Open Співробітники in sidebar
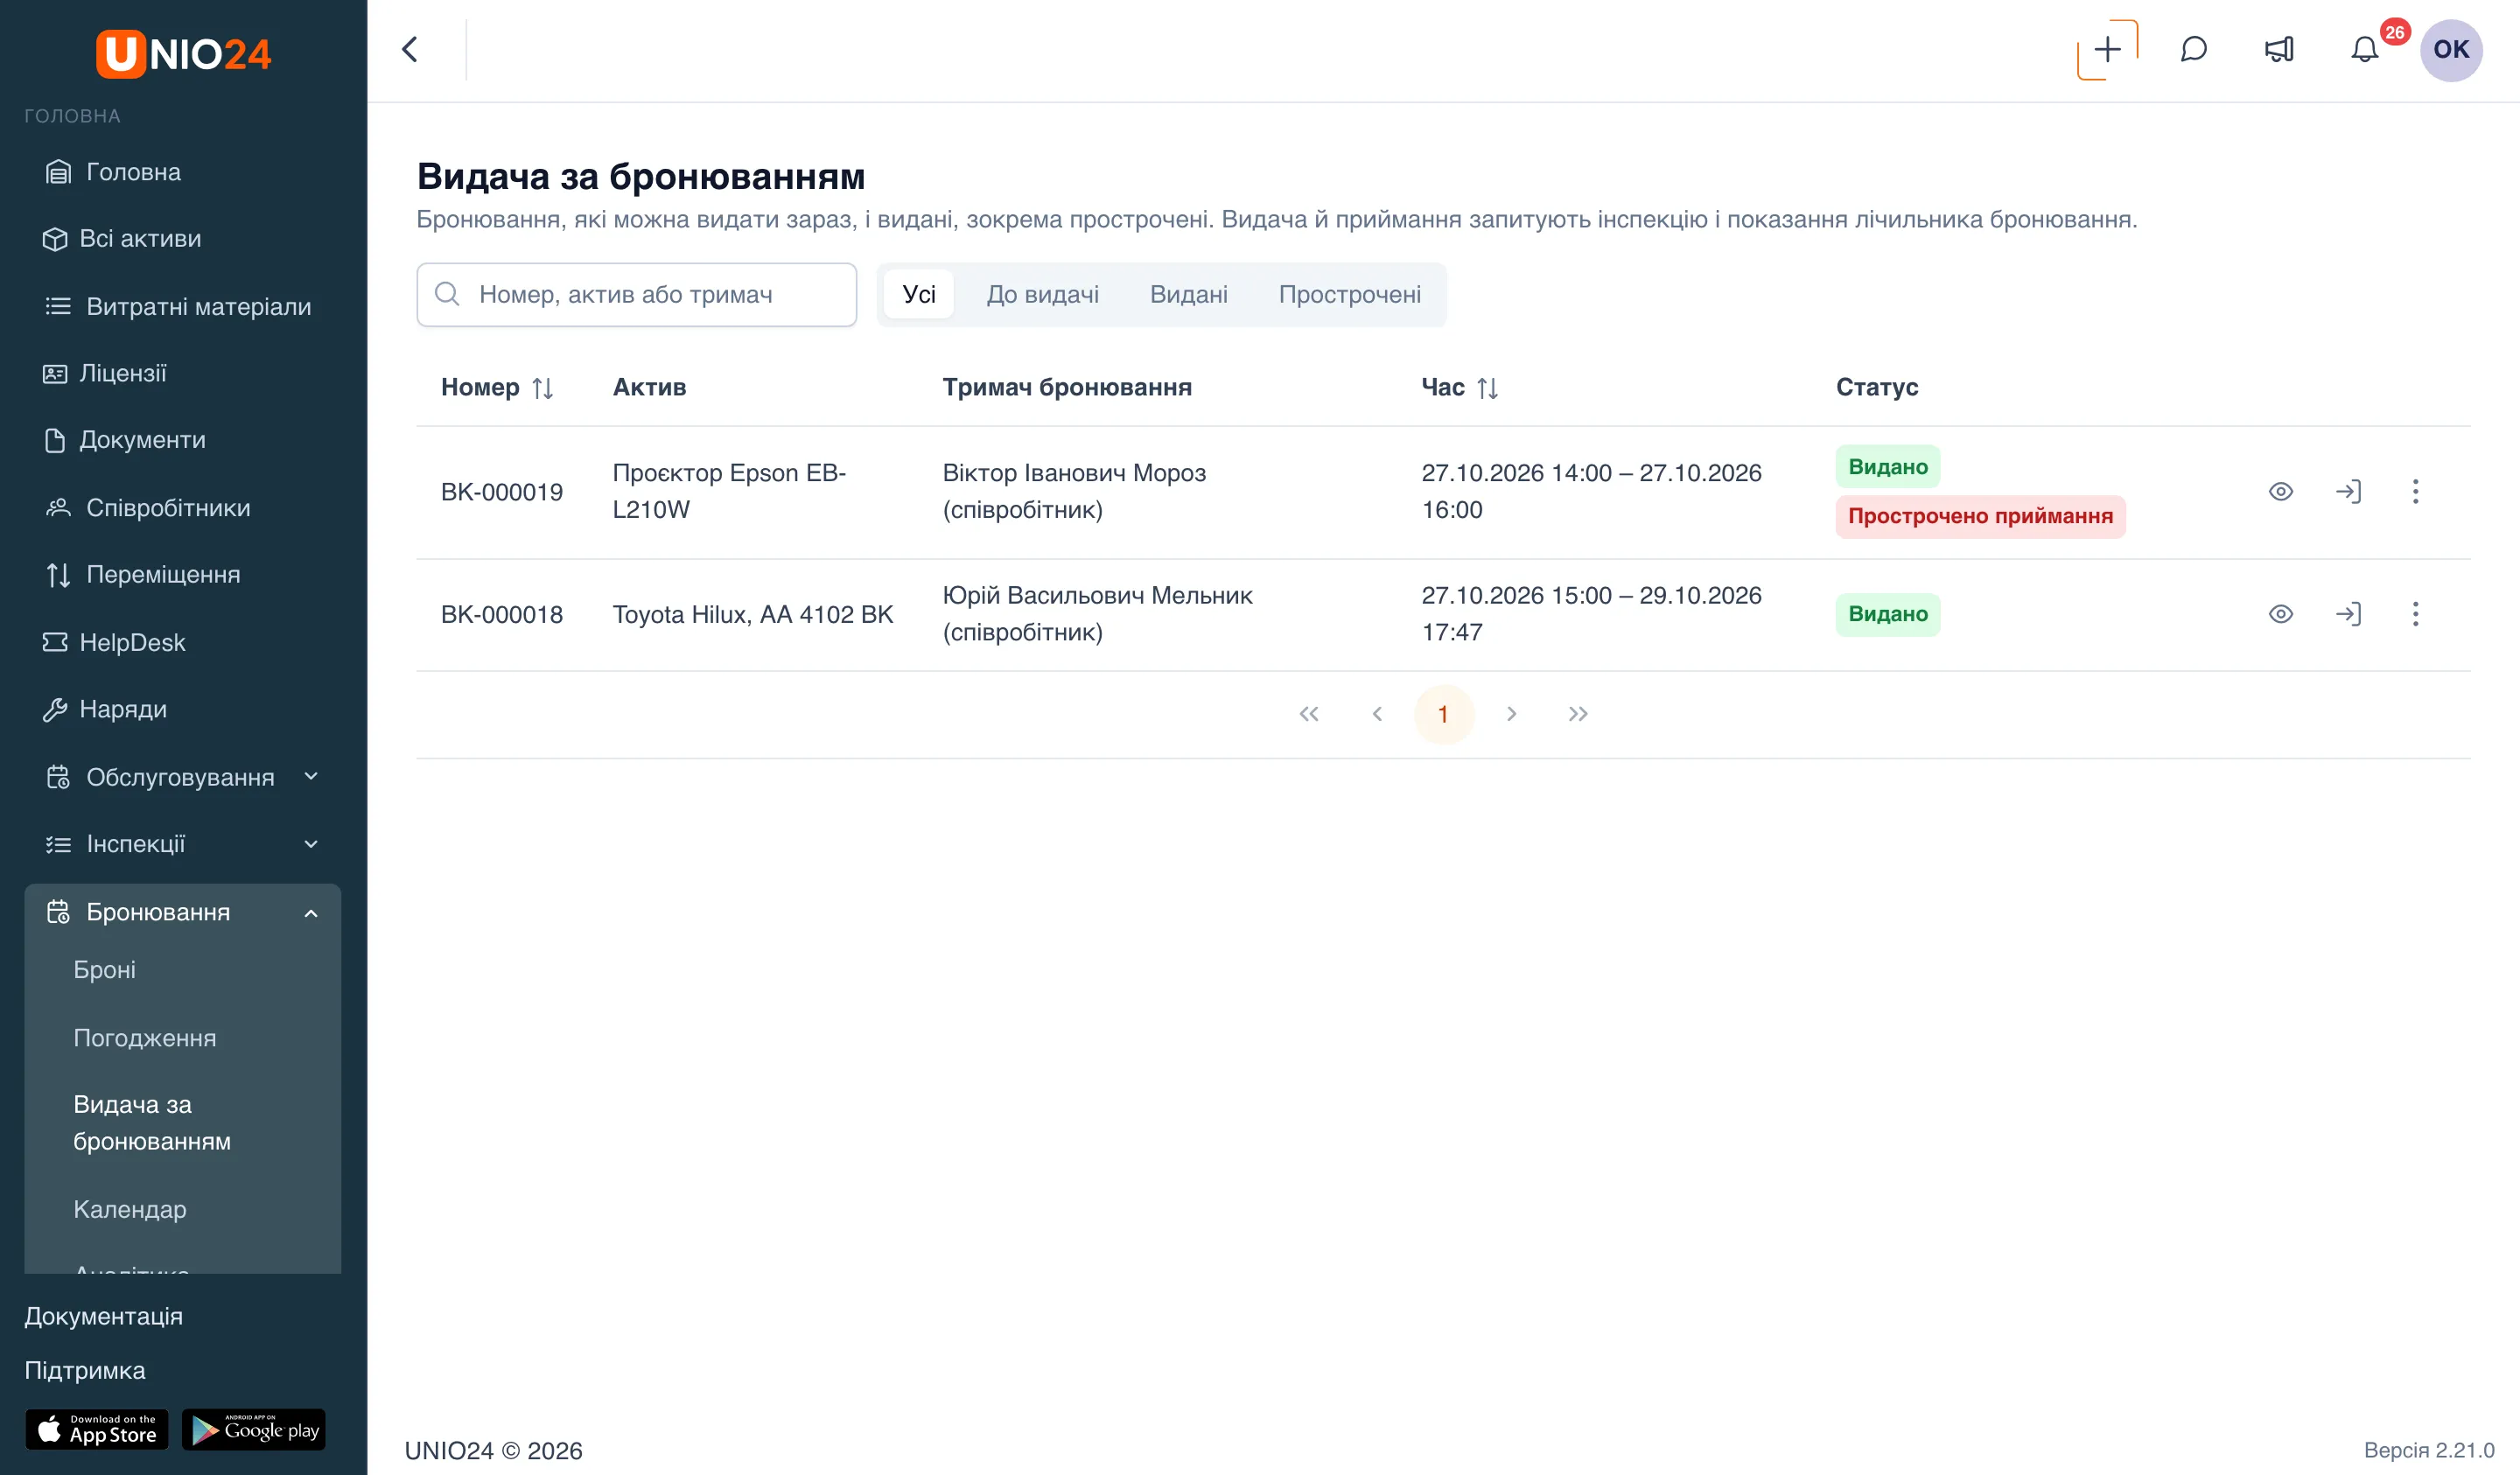The image size is (2520, 1475). coord(183,508)
